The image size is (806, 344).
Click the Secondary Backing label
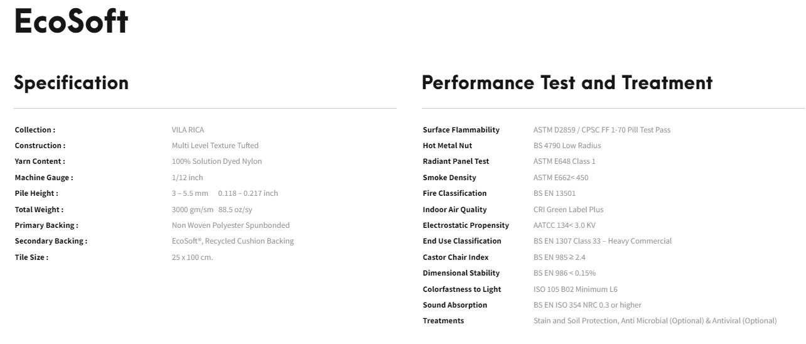coord(51,241)
